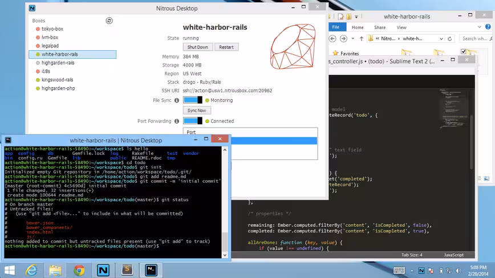Click the terminal scrollbar thumb
495x278 pixels.
(225, 241)
